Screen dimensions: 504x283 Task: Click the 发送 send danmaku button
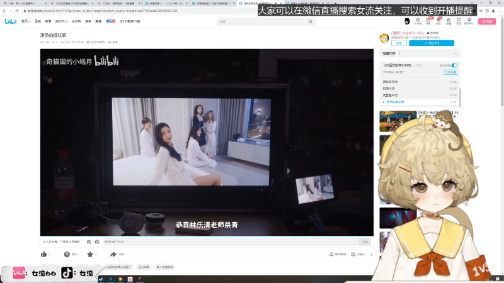[365, 242]
